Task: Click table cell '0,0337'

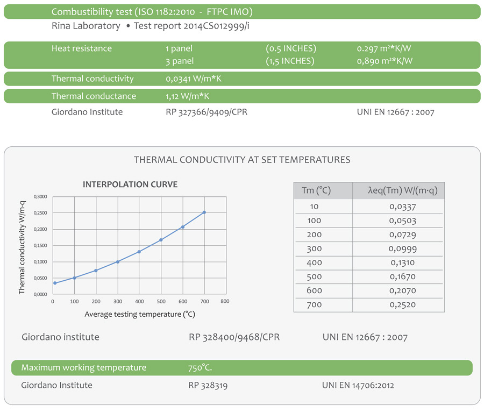Action: (x=402, y=207)
